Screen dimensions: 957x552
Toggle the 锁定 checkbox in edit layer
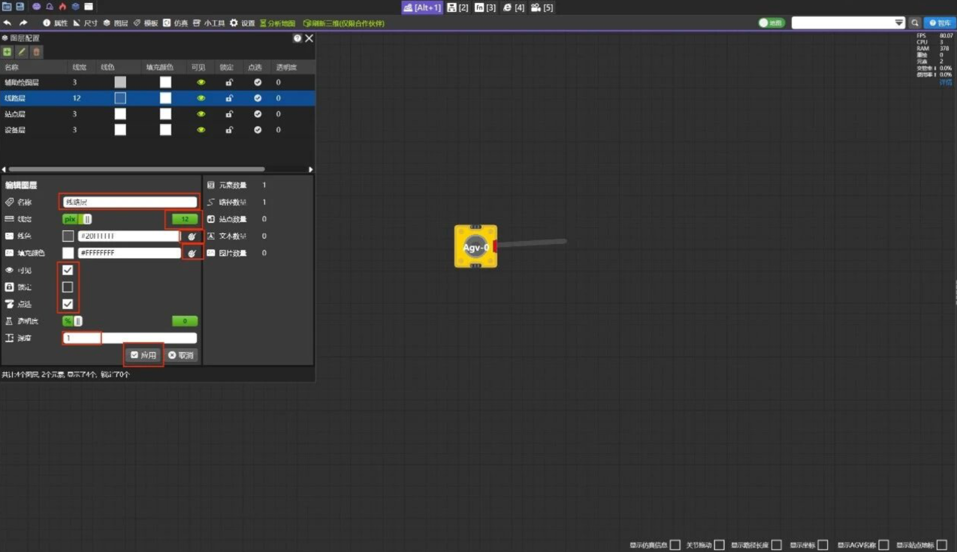point(68,287)
